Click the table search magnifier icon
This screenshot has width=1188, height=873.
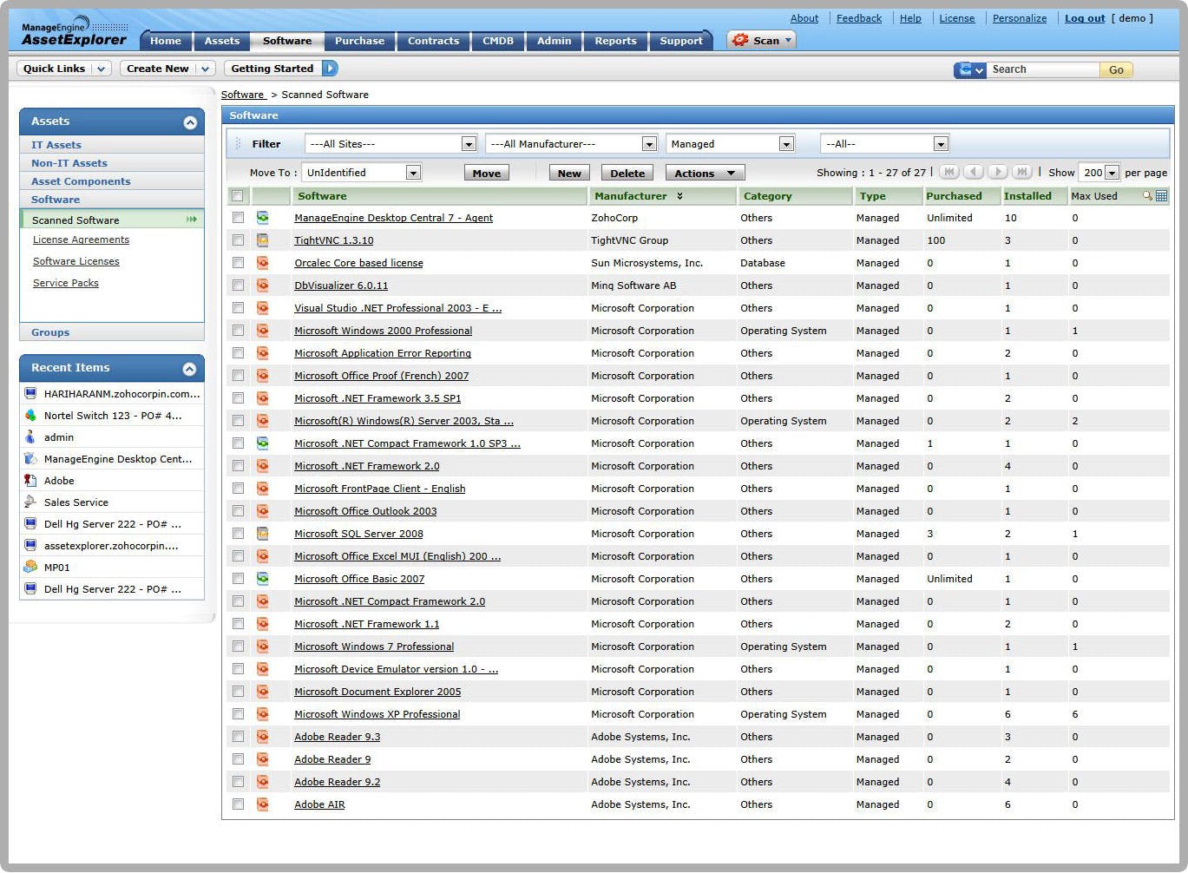pos(1147,196)
